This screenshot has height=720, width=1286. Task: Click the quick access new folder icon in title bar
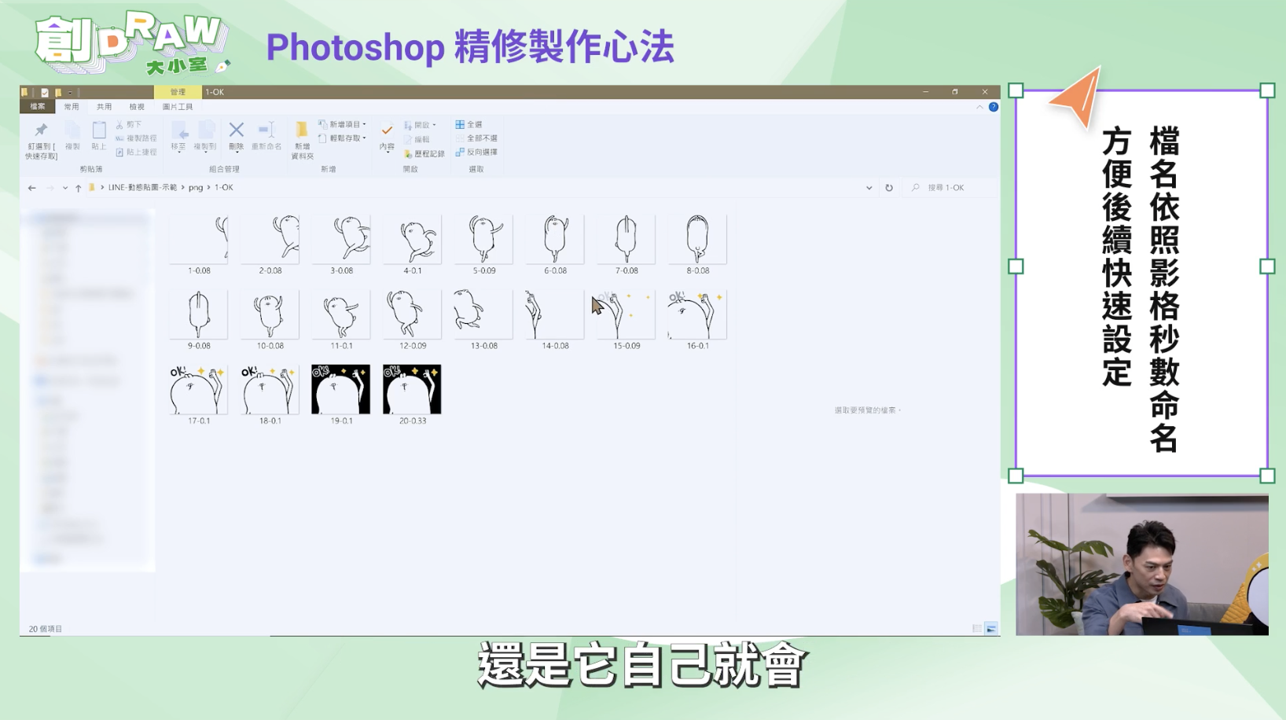pos(58,92)
